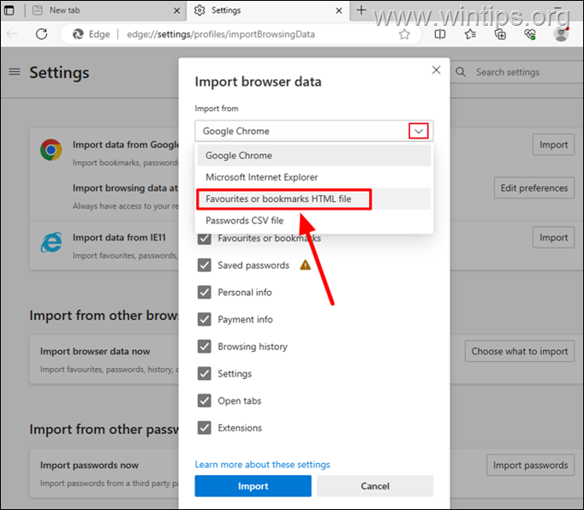Image resolution: width=584 pixels, height=510 pixels.
Task: Uncheck Personal info checkbox
Action: (204, 293)
